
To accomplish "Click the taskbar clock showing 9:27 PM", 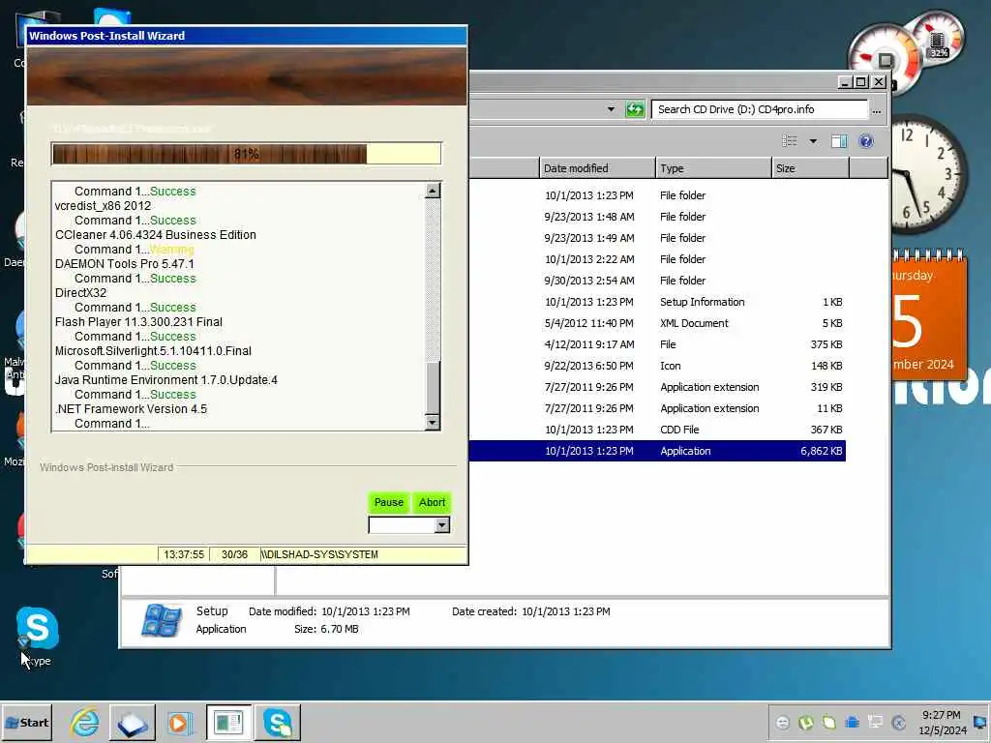I will 942,722.
